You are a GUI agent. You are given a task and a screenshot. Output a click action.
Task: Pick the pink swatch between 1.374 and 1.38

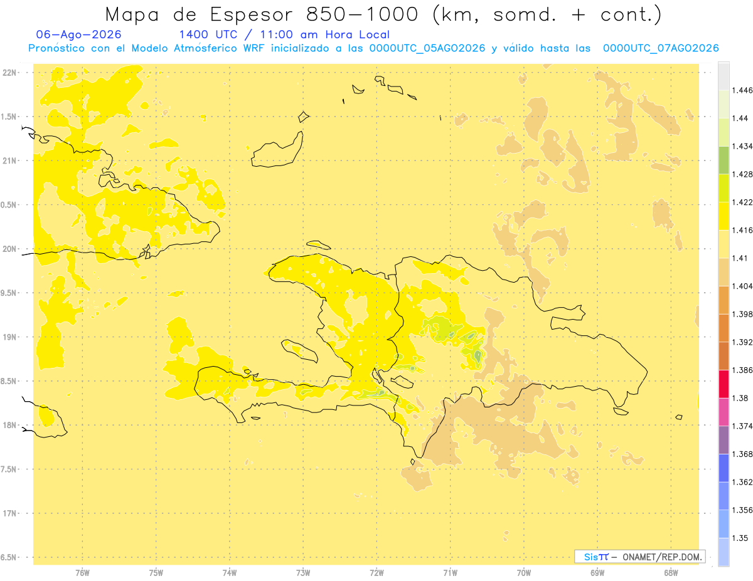724,412
